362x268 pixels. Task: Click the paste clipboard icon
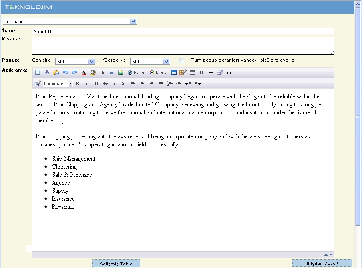click(x=56, y=73)
